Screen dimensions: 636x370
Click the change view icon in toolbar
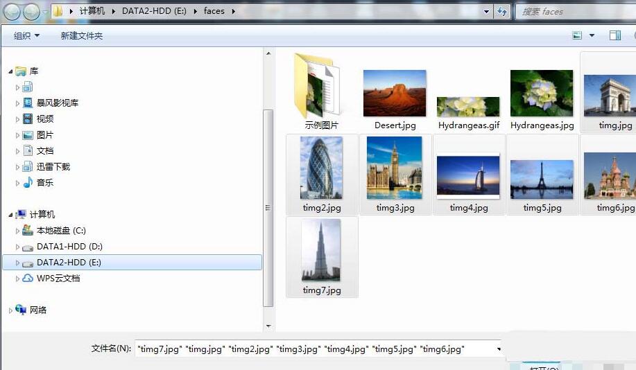pos(577,35)
